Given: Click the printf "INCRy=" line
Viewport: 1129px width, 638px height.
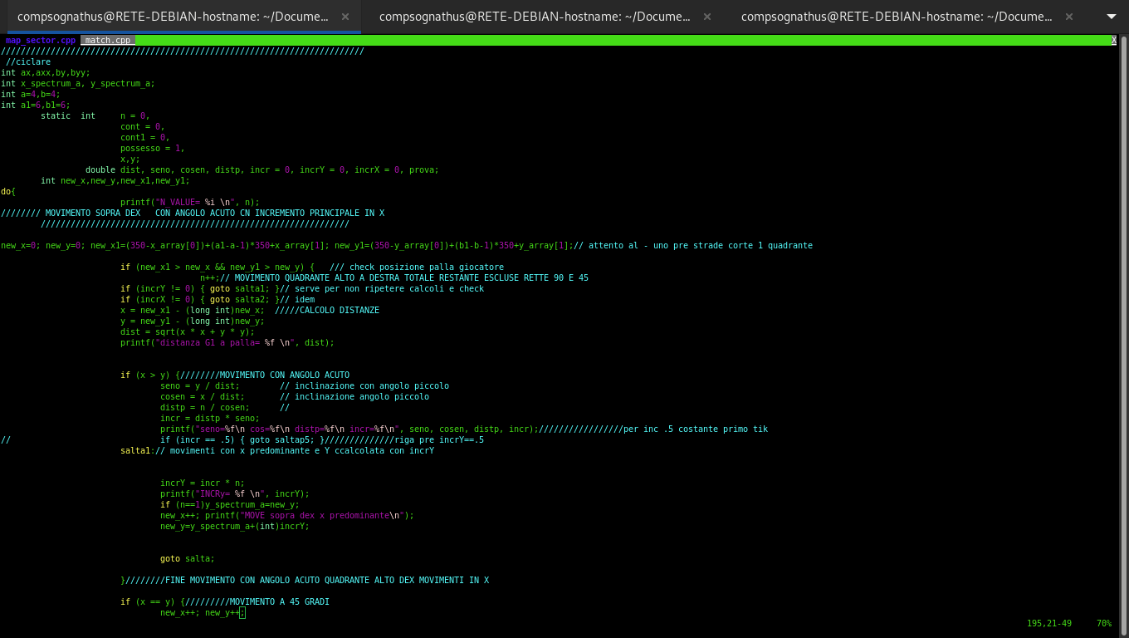Looking at the screenshot, I should coord(235,493).
